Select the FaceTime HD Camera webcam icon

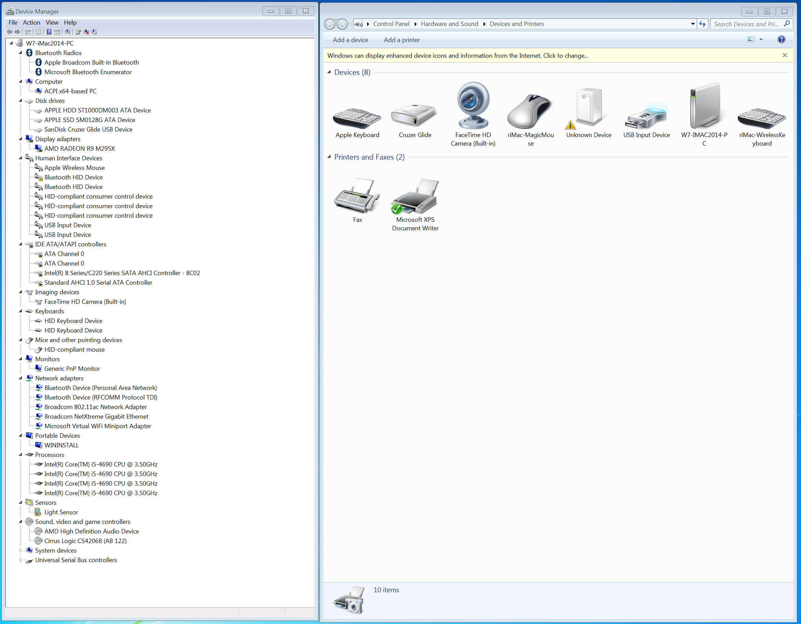tap(473, 106)
